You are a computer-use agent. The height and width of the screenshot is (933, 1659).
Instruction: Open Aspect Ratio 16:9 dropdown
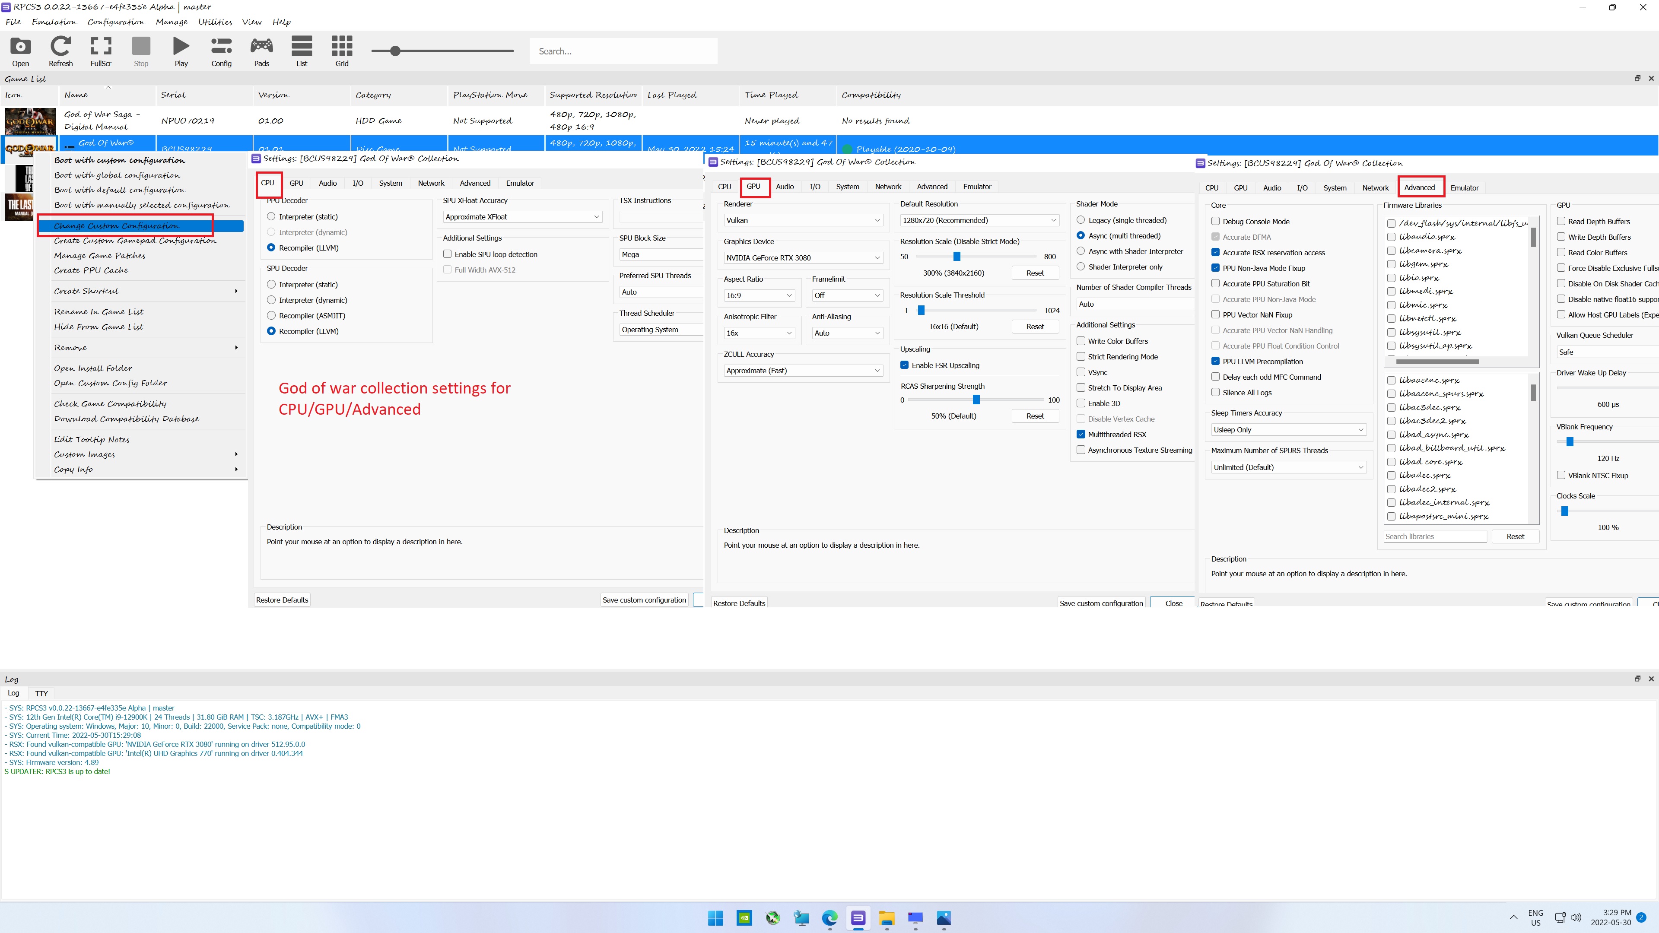click(759, 295)
